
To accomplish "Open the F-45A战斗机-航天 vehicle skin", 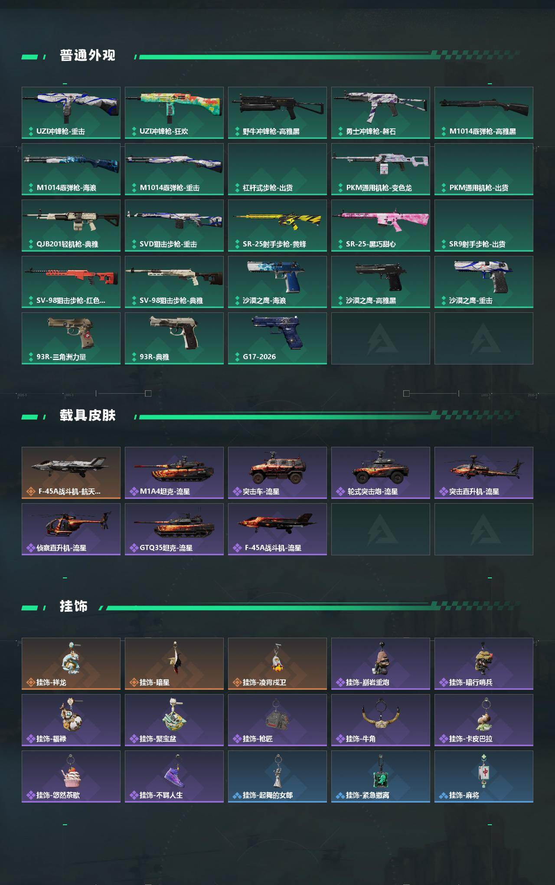I will coord(71,473).
